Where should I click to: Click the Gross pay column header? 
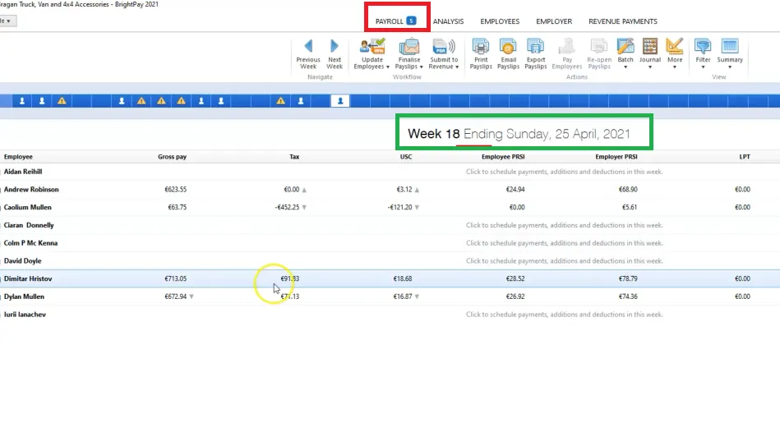coord(172,157)
